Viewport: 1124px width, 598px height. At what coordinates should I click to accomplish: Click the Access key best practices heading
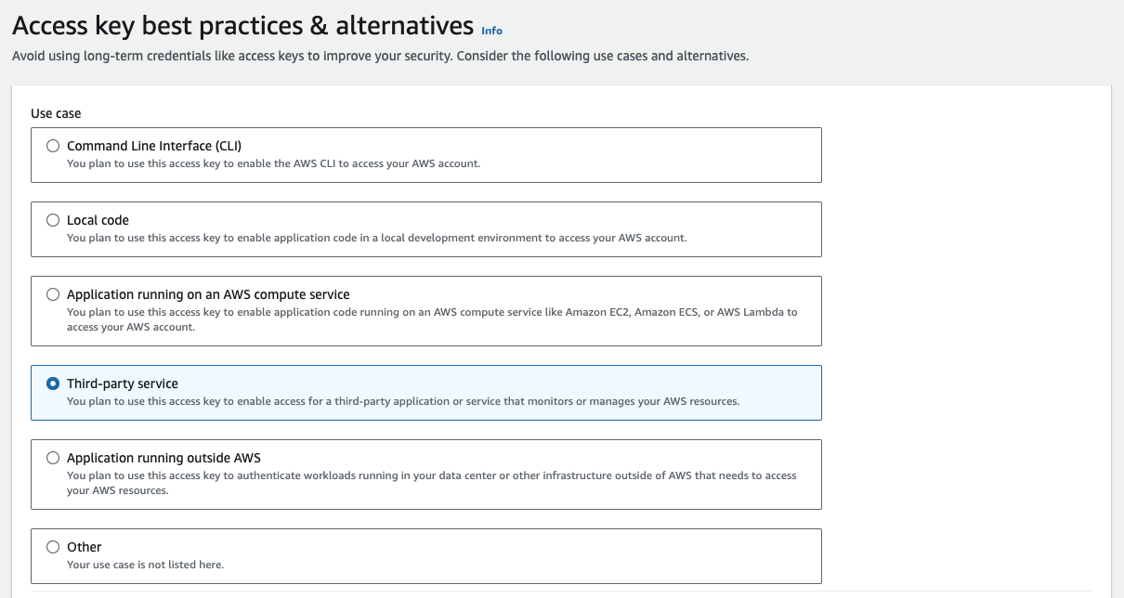point(242,24)
